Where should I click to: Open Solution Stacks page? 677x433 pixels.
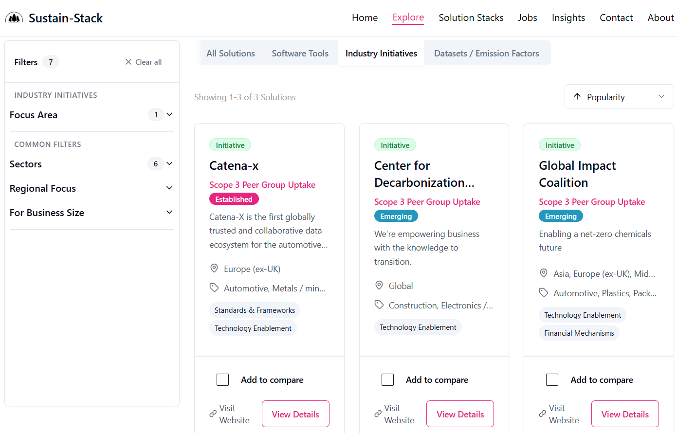tap(471, 18)
